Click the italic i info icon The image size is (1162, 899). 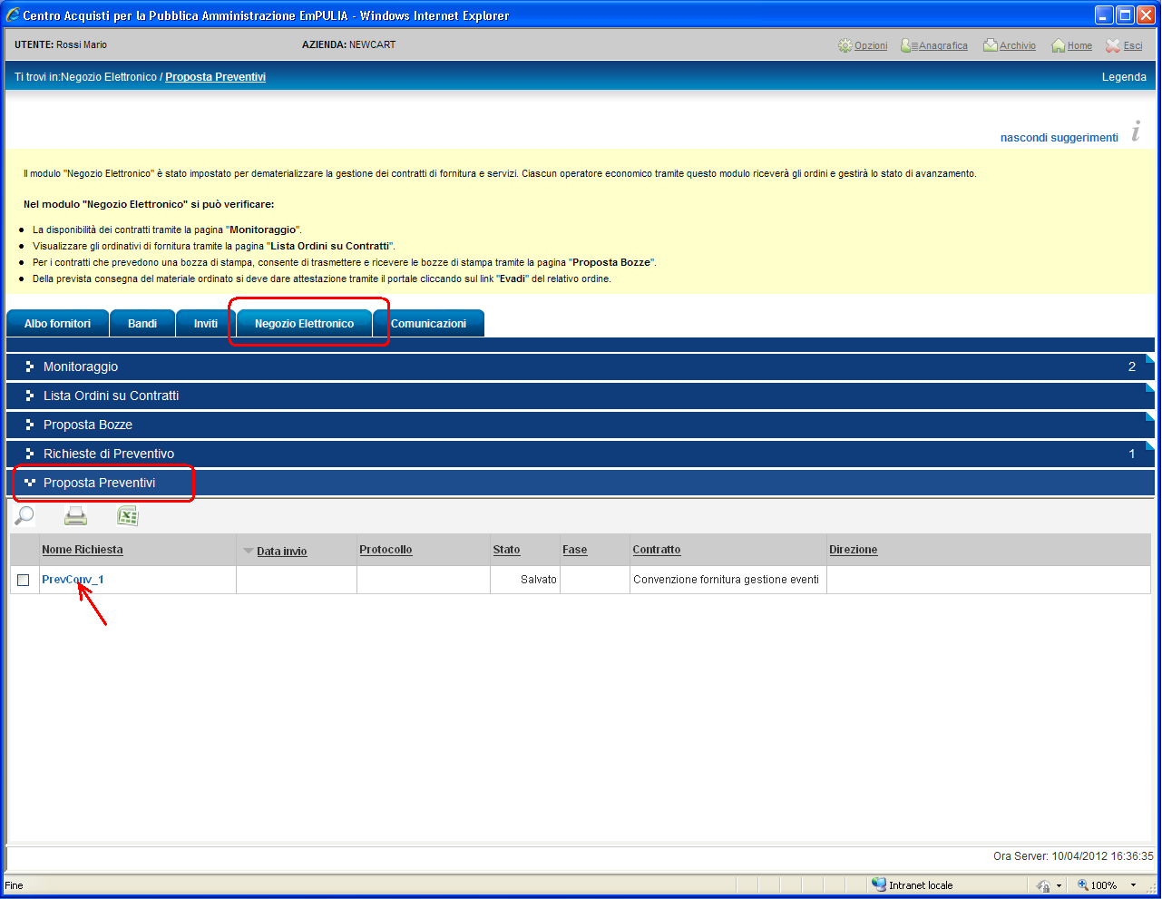point(1136,132)
